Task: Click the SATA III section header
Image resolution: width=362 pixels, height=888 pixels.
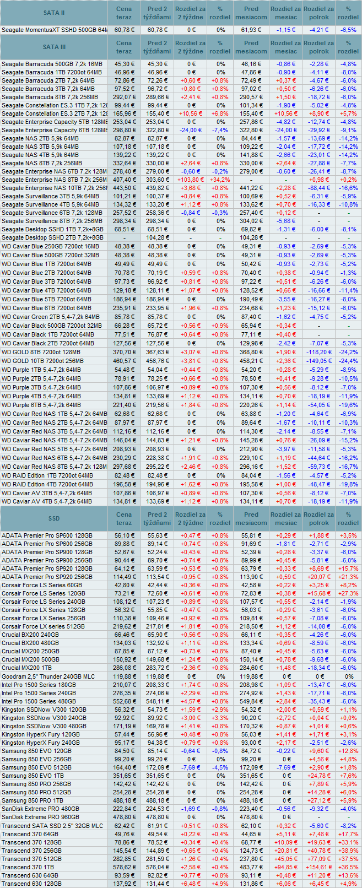Action: (x=54, y=47)
